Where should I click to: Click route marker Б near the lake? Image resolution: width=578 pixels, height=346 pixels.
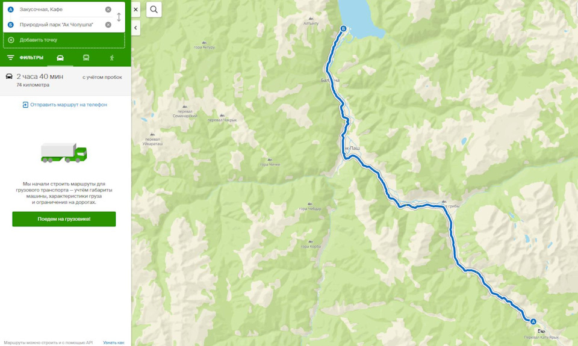click(344, 28)
